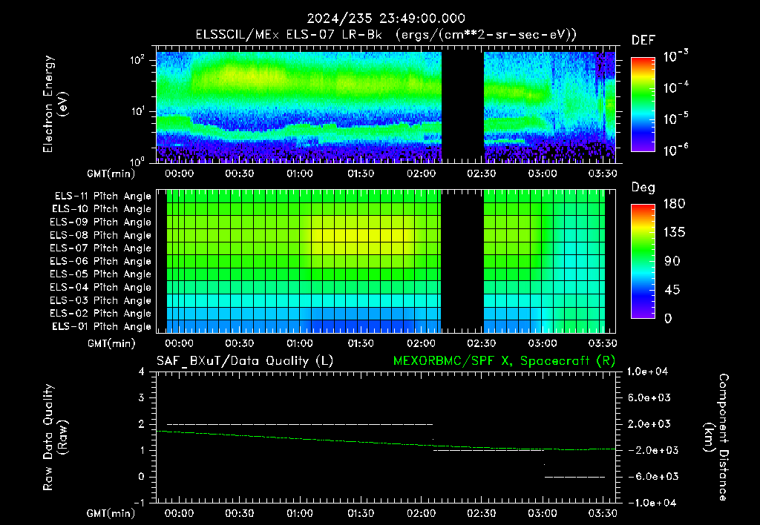Click the 6.0e+03 Component Distance tick
This screenshot has width=760, height=525.
point(649,397)
